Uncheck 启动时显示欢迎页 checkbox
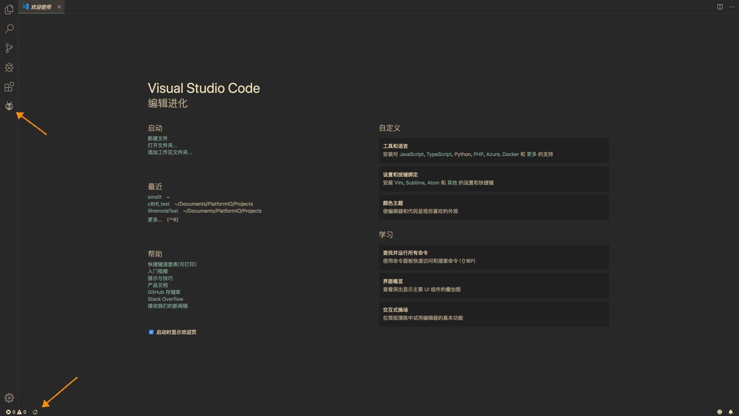Screen dimensions: 739x416 tap(151, 332)
